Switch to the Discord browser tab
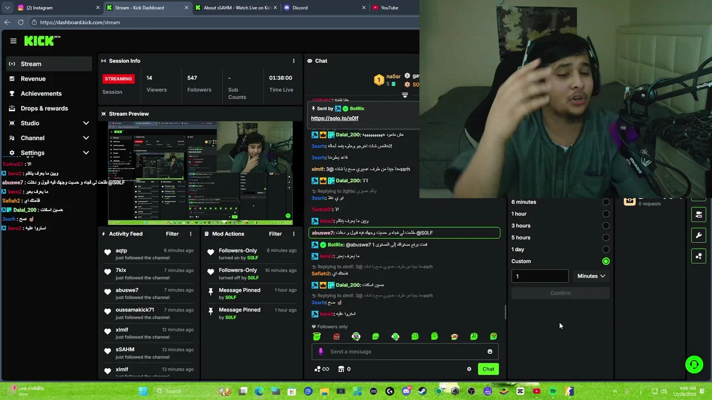This screenshot has width=712, height=400. click(x=325, y=8)
